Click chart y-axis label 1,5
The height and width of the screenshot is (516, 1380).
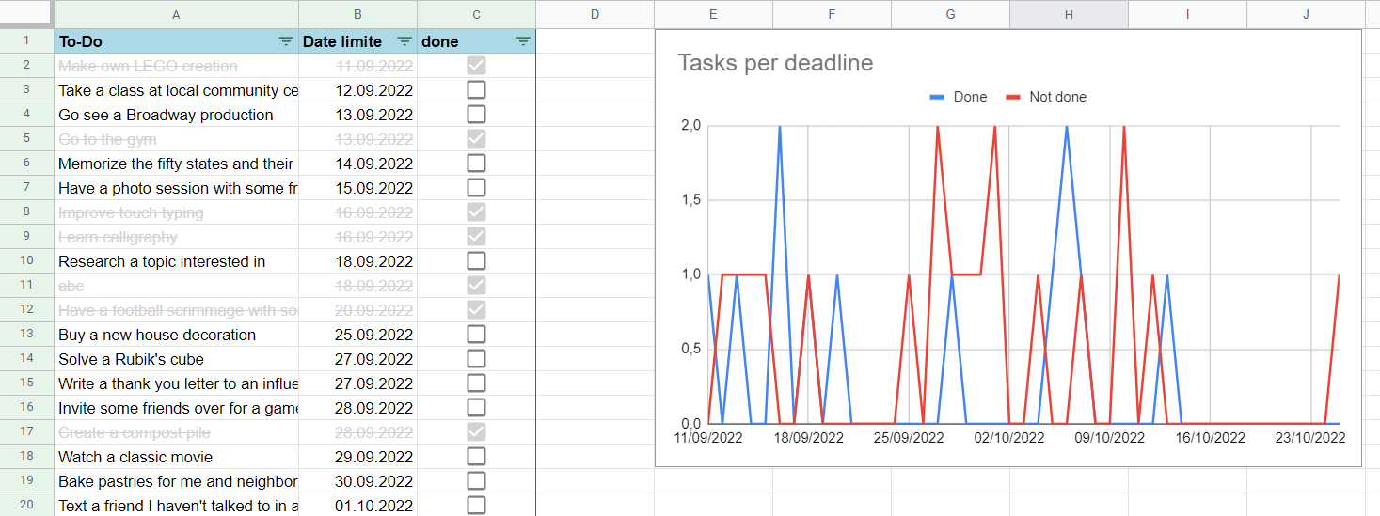691,200
